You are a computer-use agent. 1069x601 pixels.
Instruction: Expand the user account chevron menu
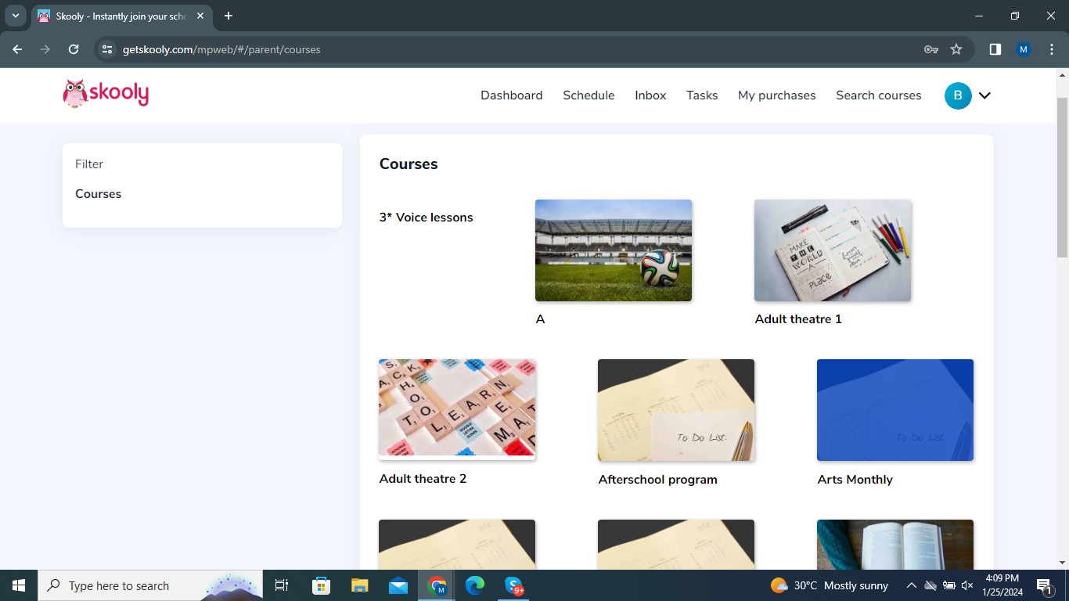pyautogui.click(x=985, y=95)
